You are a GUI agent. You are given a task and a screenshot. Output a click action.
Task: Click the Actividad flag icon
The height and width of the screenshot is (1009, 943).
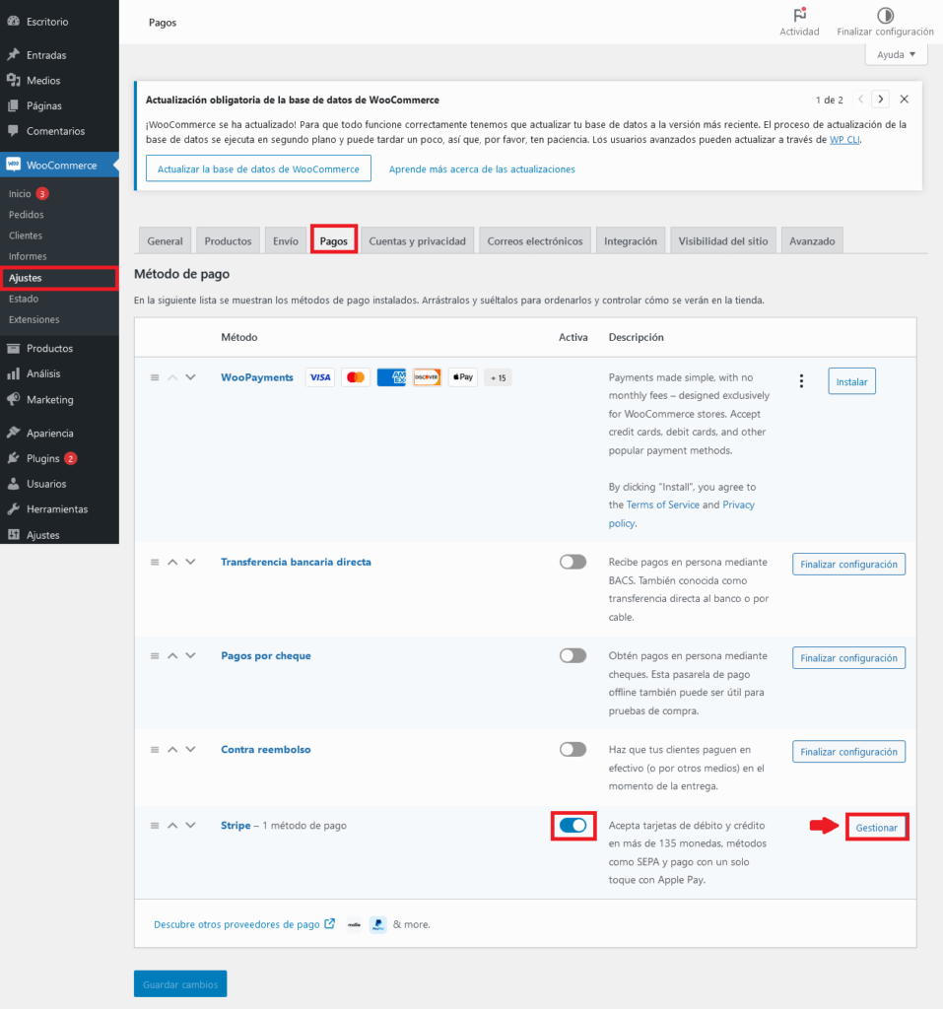pyautogui.click(x=799, y=17)
